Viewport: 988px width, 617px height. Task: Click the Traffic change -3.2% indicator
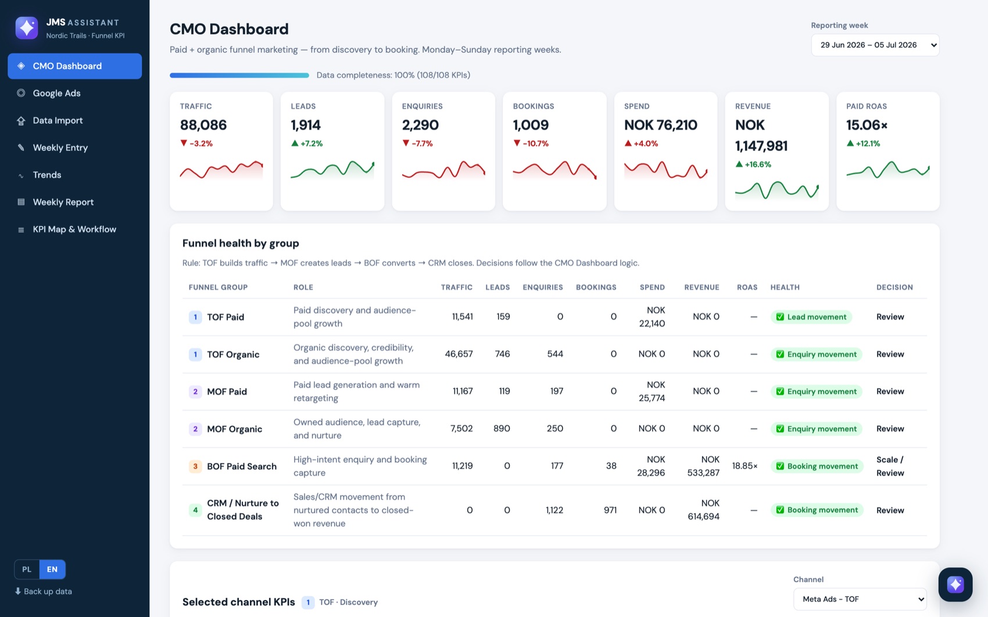click(196, 144)
